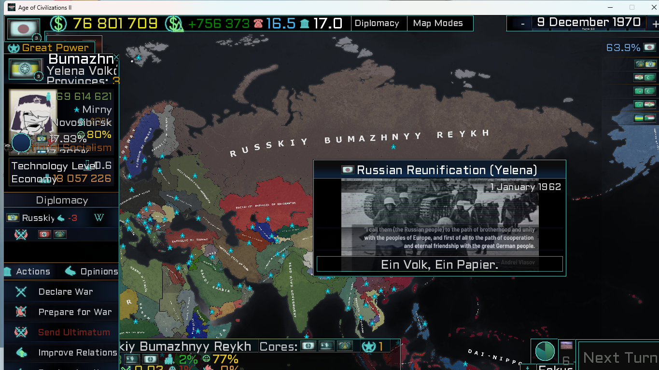This screenshot has height=370, width=659.
Task: Click the red telephone diplomacy points icon
Action: (258, 24)
